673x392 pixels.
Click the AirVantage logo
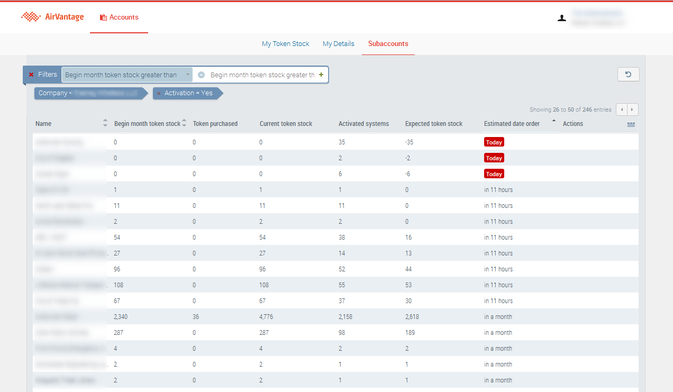[52, 17]
